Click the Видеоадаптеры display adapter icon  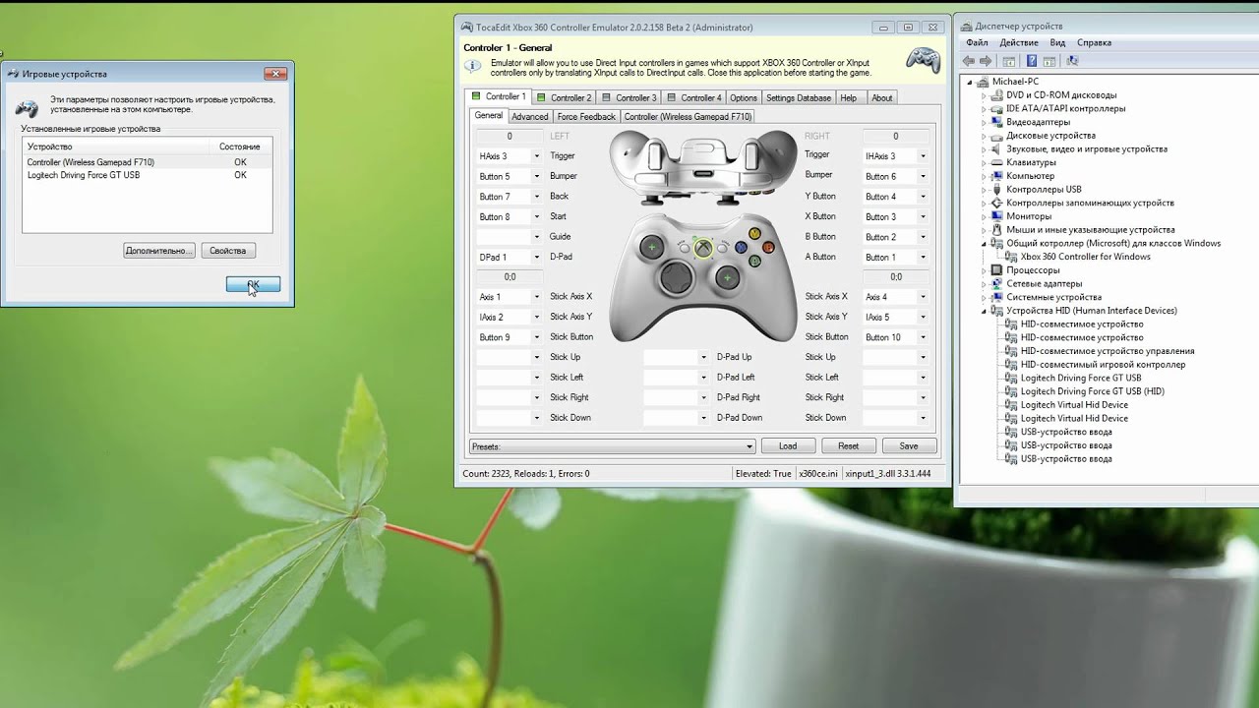997,122
